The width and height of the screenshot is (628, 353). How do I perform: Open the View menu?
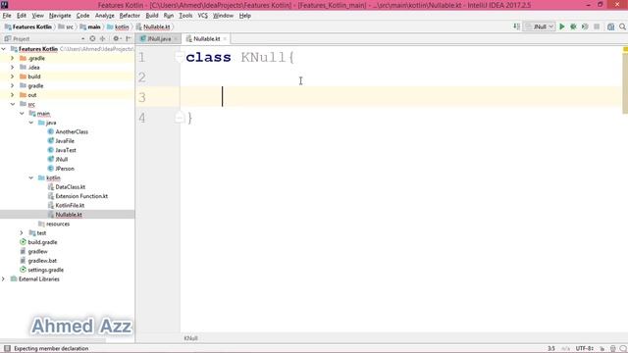click(x=37, y=16)
